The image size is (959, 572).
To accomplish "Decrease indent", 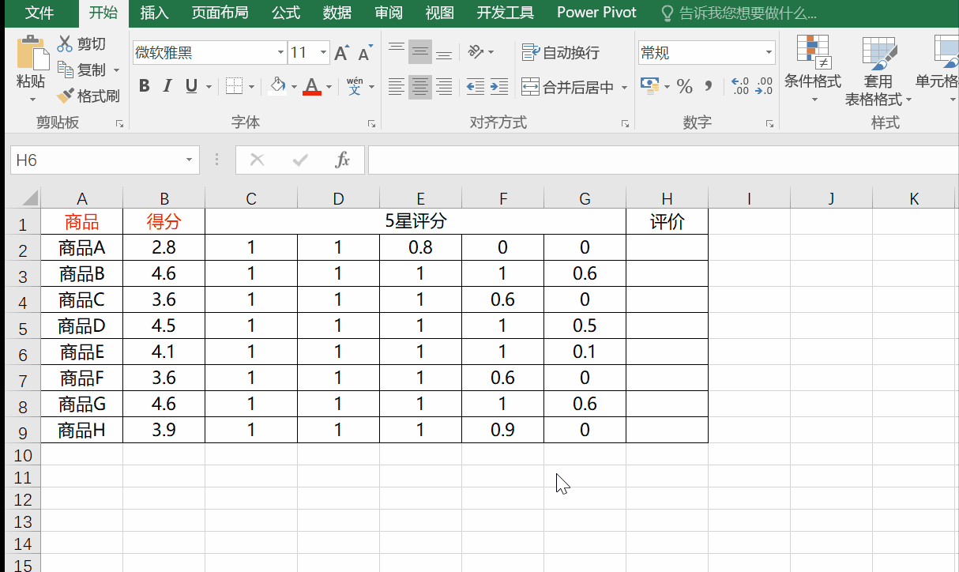I will point(475,86).
